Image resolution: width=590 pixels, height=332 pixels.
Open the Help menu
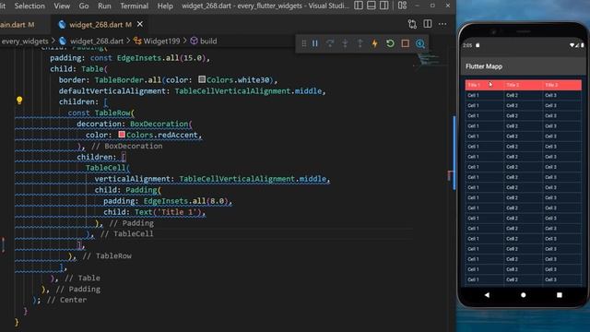[x=165, y=6]
